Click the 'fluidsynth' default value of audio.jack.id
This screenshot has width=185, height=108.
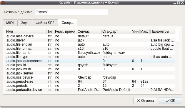tap(110, 65)
